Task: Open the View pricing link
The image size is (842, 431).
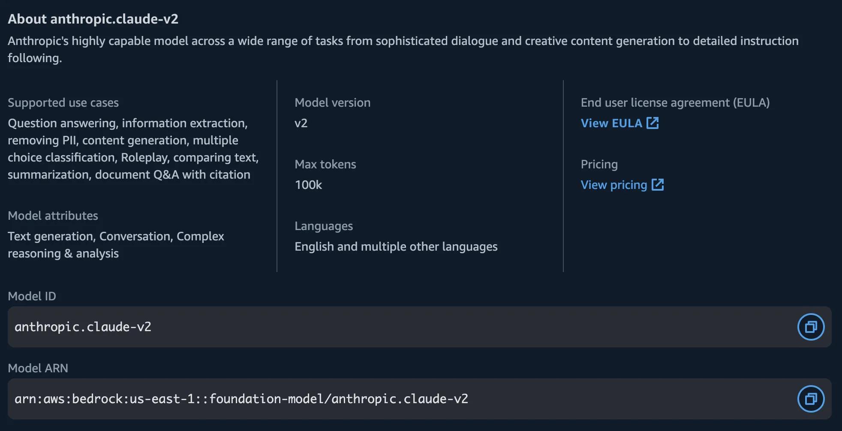Action: [x=622, y=185]
